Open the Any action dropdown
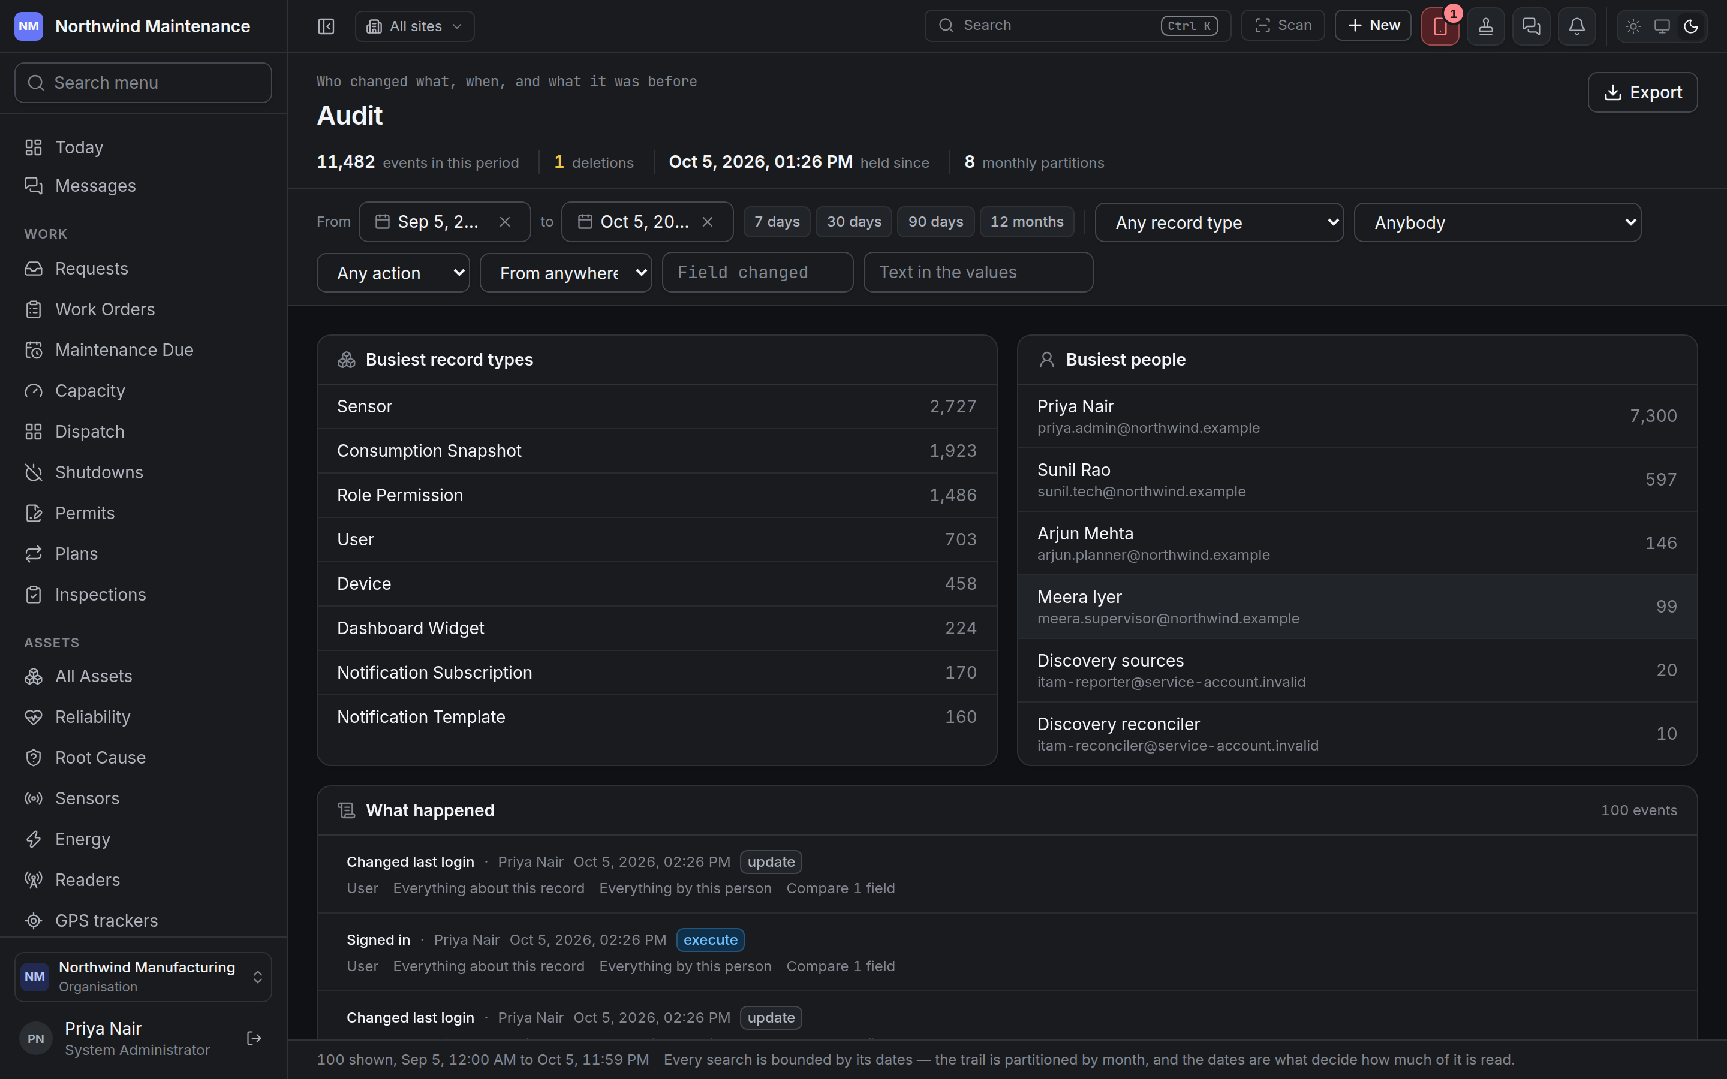The width and height of the screenshot is (1727, 1079). coord(393,273)
